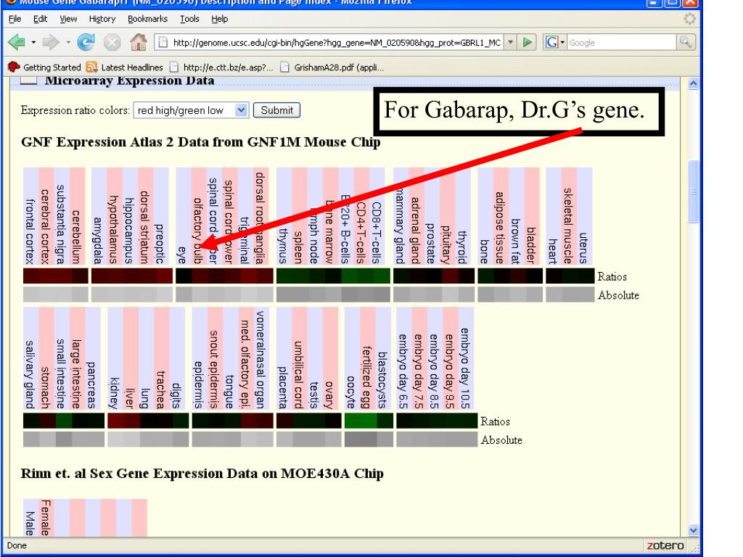Image resolution: width=743 pixels, height=557 pixels.
Task: Click the green Go arrow beside address bar
Action: click(x=528, y=42)
